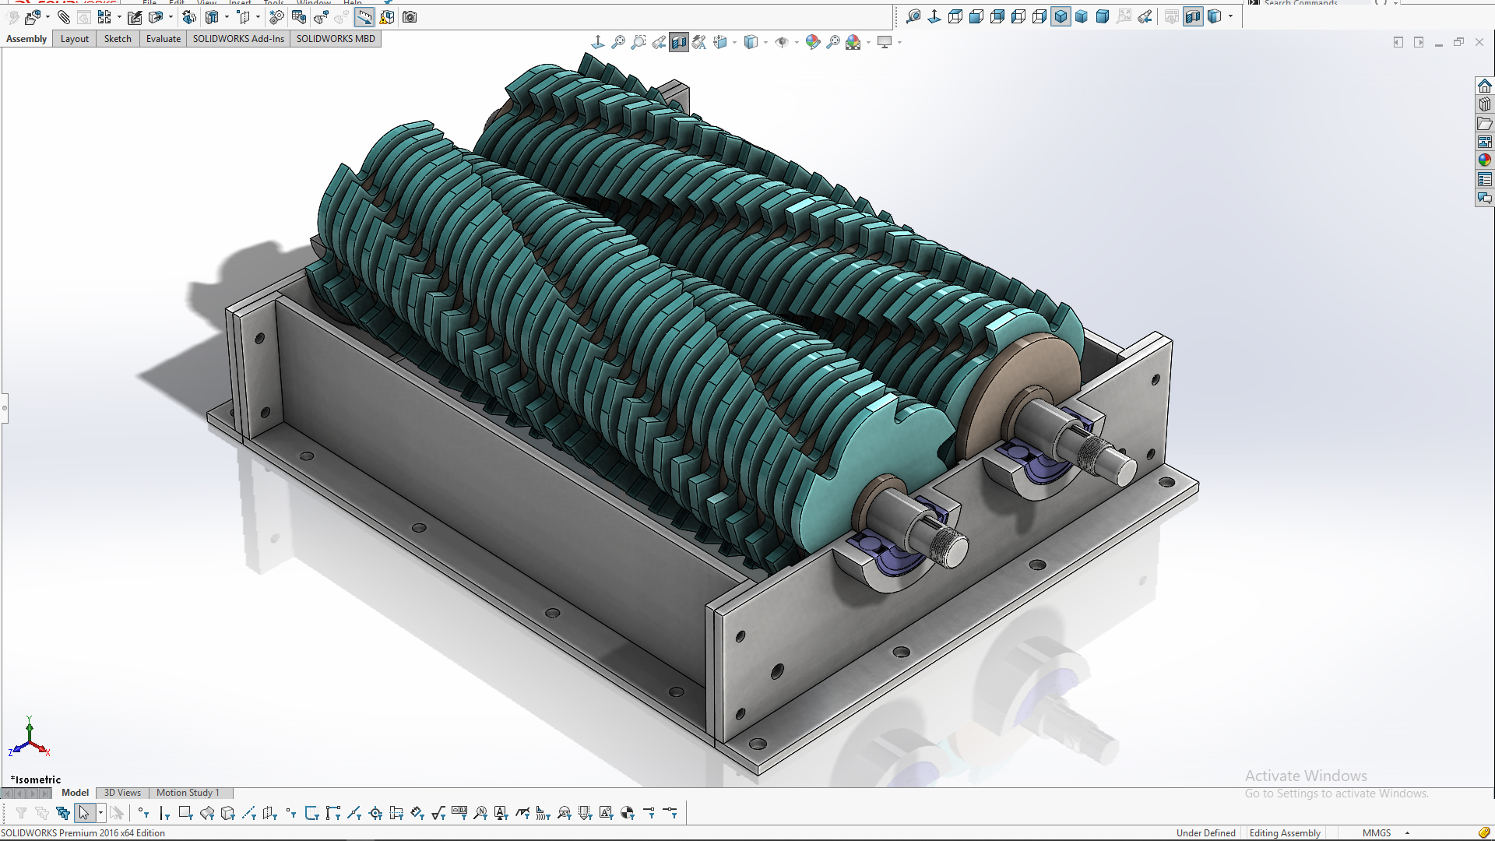Screen dimensions: 1495x841
Task: Toggle the Filter Edges selection filter
Action: point(165,813)
